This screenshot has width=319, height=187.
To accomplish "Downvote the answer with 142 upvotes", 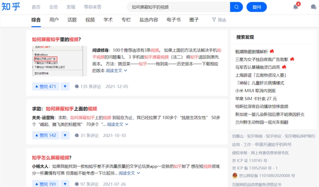I will pyautogui.click(x=65, y=135).
